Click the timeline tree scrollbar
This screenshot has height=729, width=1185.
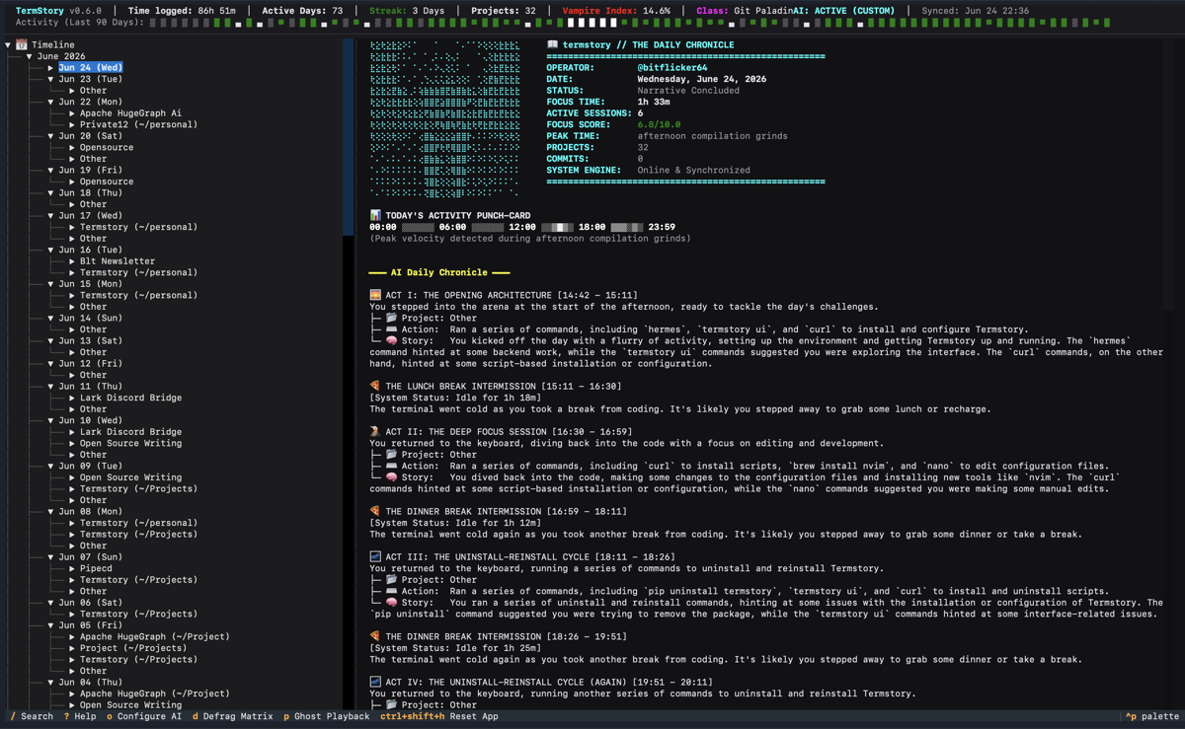click(x=348, y=138)
